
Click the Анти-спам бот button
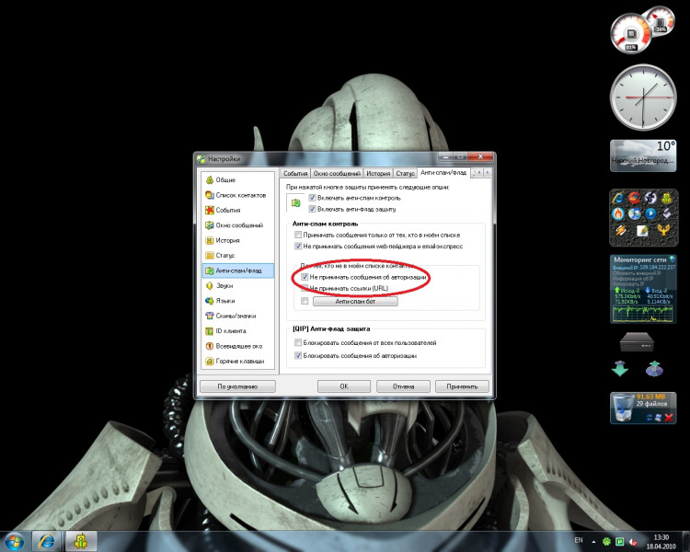[354, 301]
